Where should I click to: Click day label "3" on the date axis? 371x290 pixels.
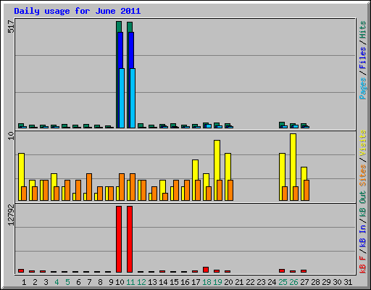point(46,282)
